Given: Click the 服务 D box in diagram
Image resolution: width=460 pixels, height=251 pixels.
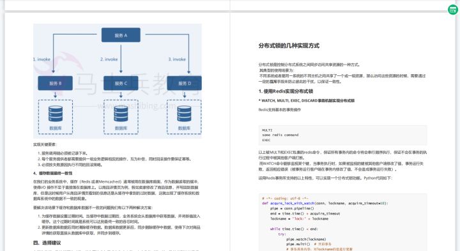Looking at the screenshot, I should 184,83.
